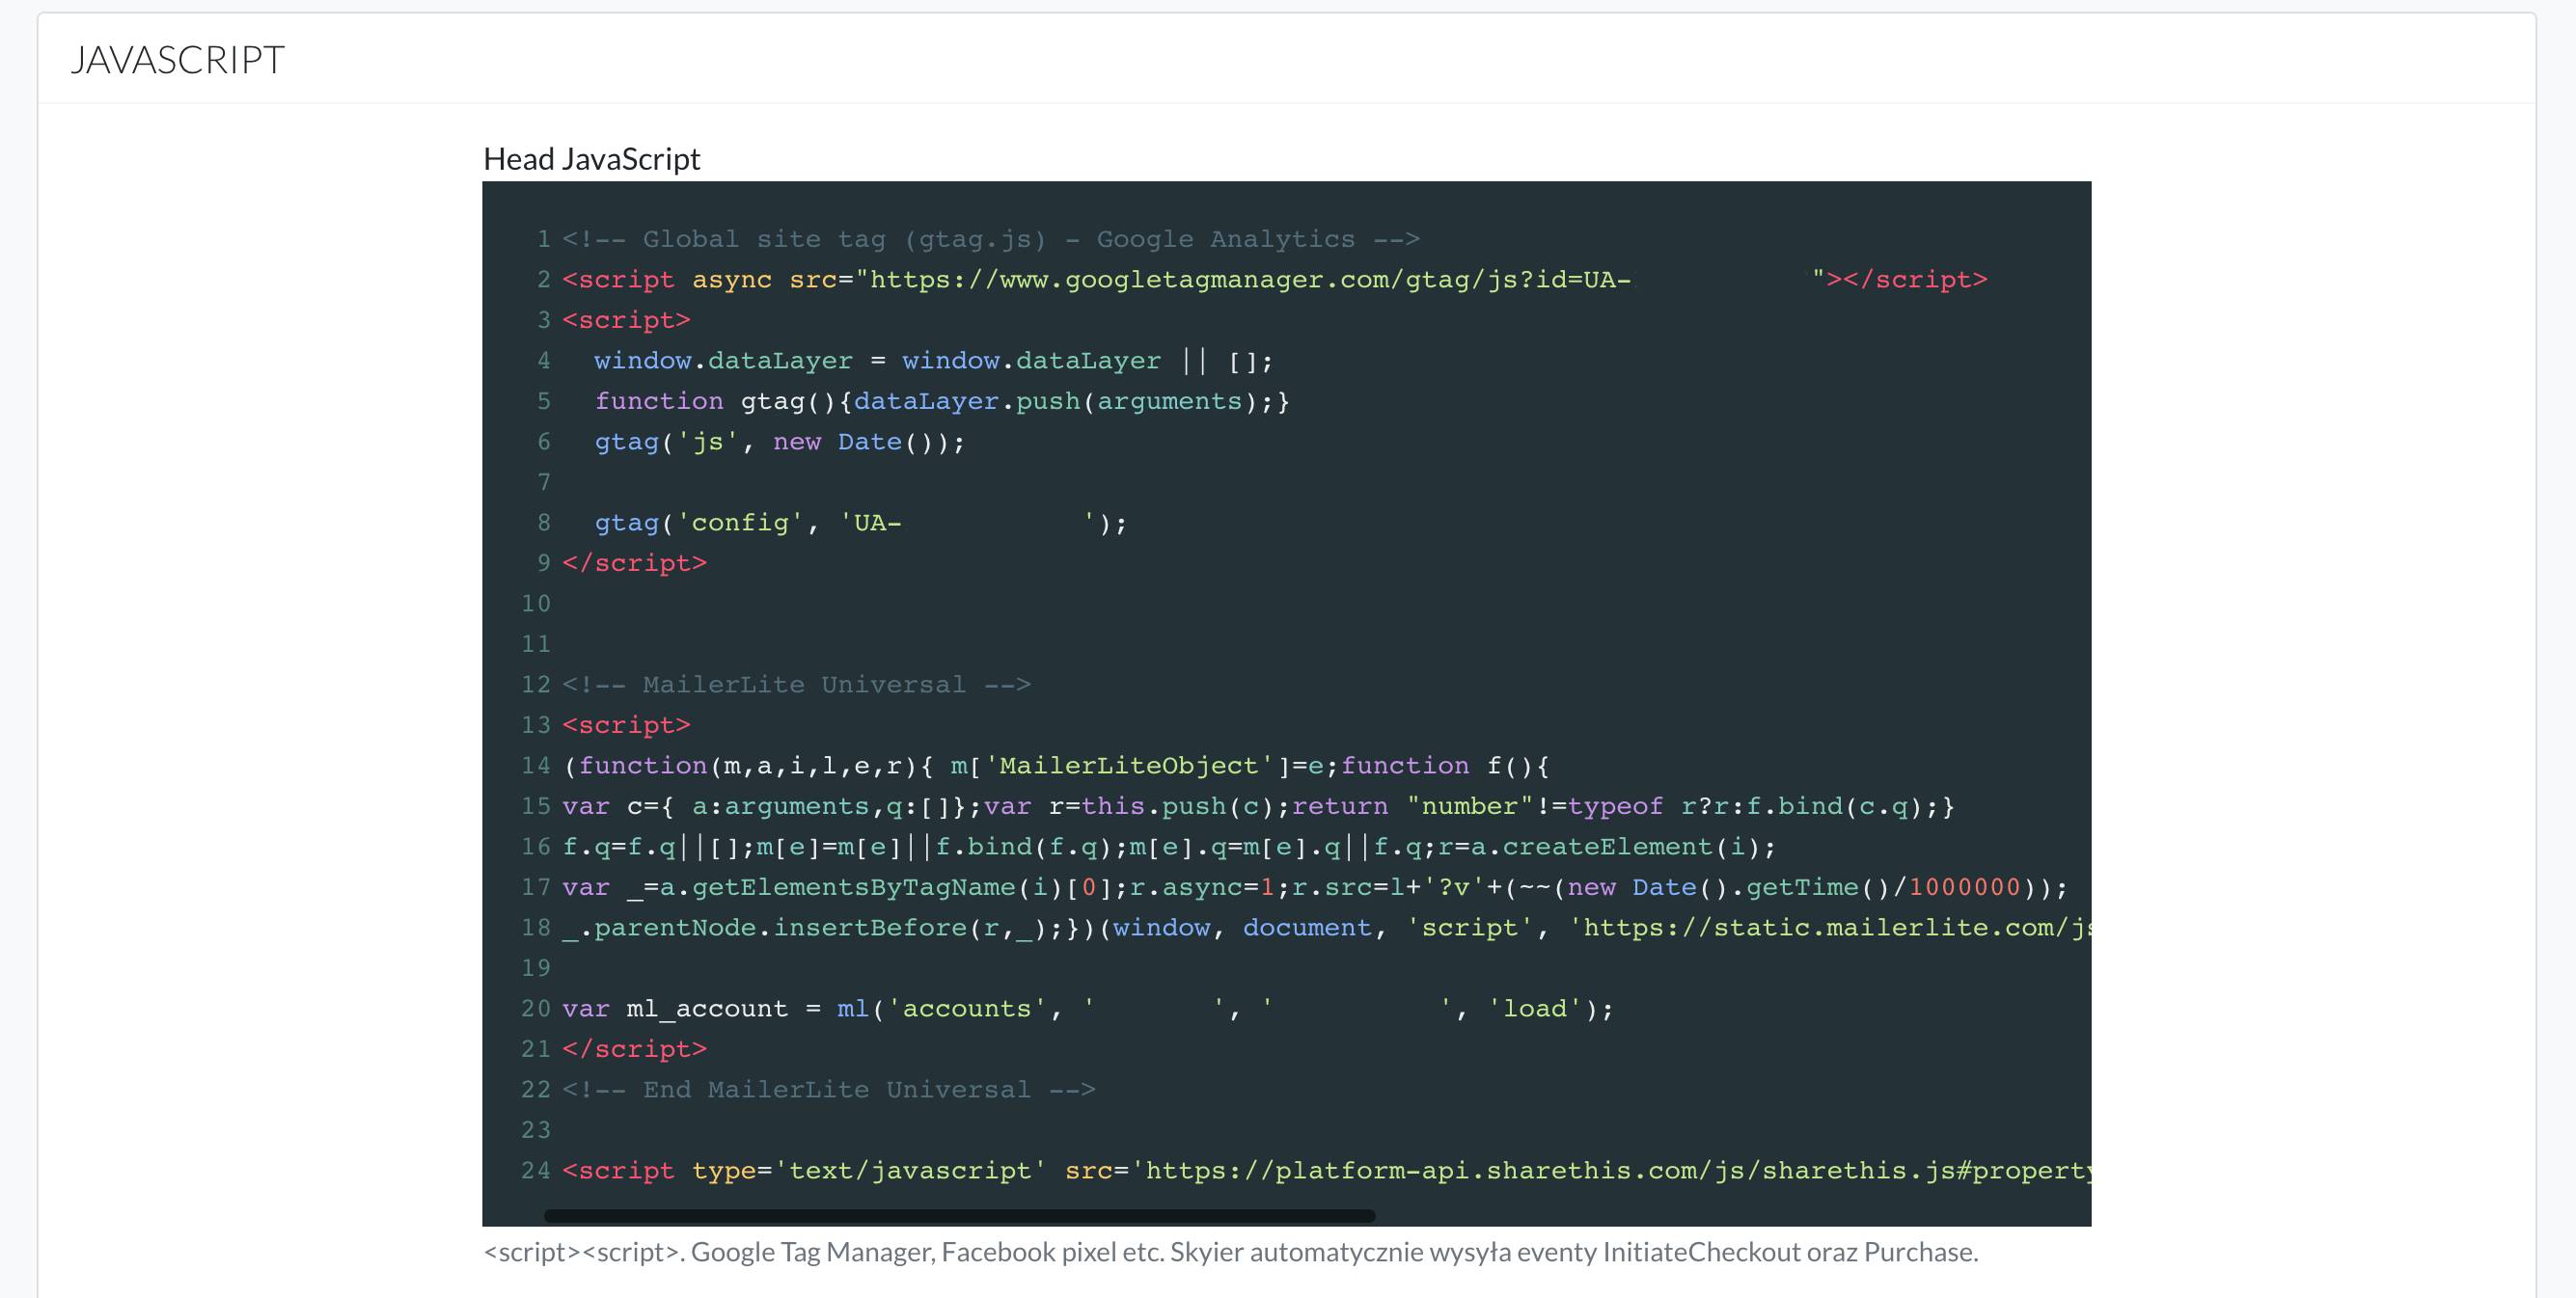This screenshot has height=1298, width=2576.
Task: Click the helper text about InitiateCheckout and Purchase
Action: [x=1231, y=1252]
